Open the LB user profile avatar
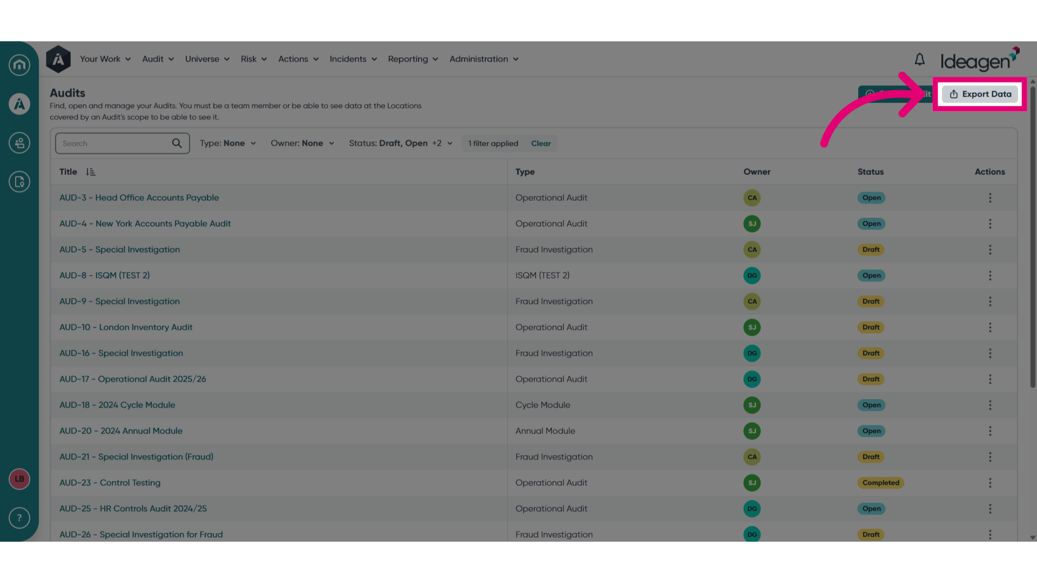 (x=19, y=479)
